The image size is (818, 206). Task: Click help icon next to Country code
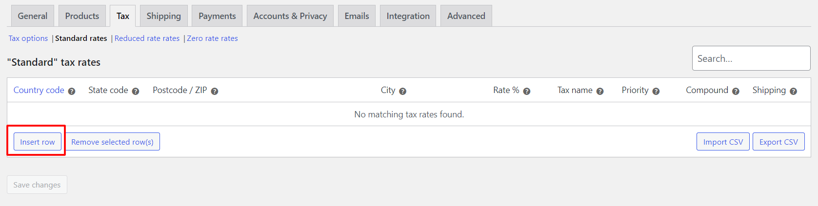(72, 91)
